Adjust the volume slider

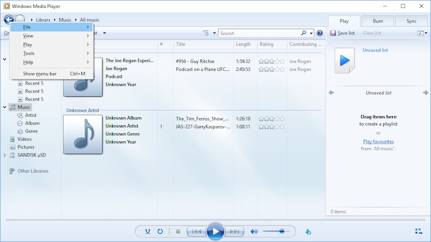281,231
